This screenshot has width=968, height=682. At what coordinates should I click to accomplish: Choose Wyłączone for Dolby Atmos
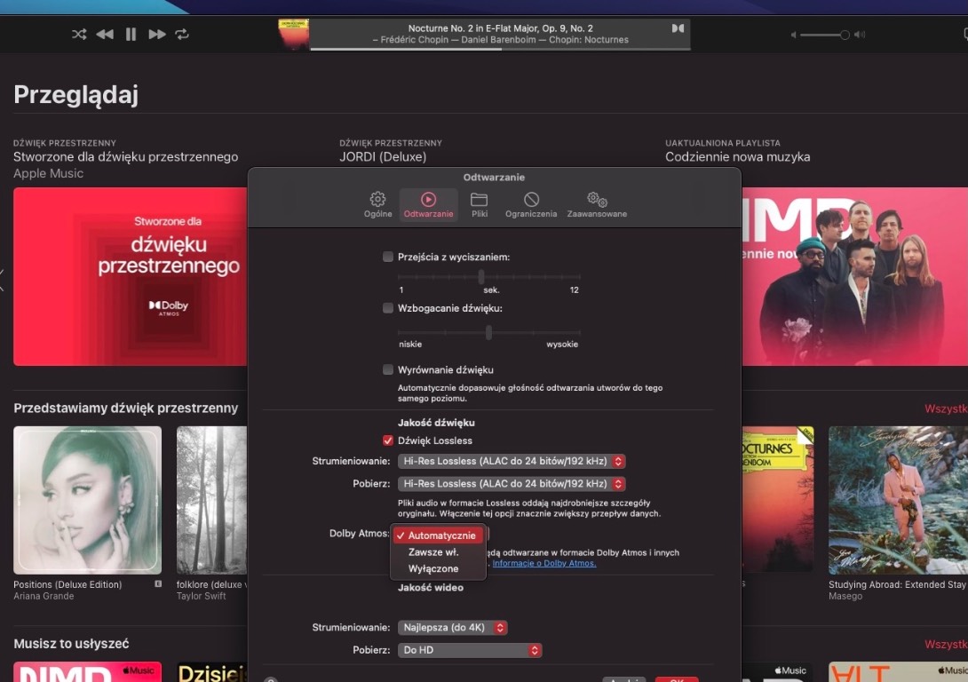click(x=439, y=569)
